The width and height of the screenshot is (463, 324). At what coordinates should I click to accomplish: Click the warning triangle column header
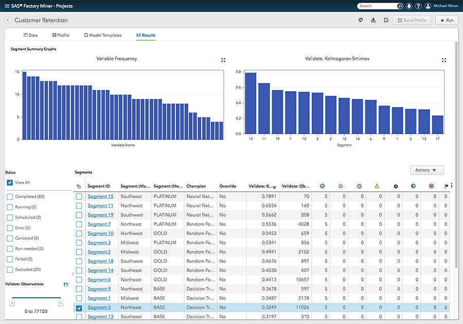click(377, 186)
